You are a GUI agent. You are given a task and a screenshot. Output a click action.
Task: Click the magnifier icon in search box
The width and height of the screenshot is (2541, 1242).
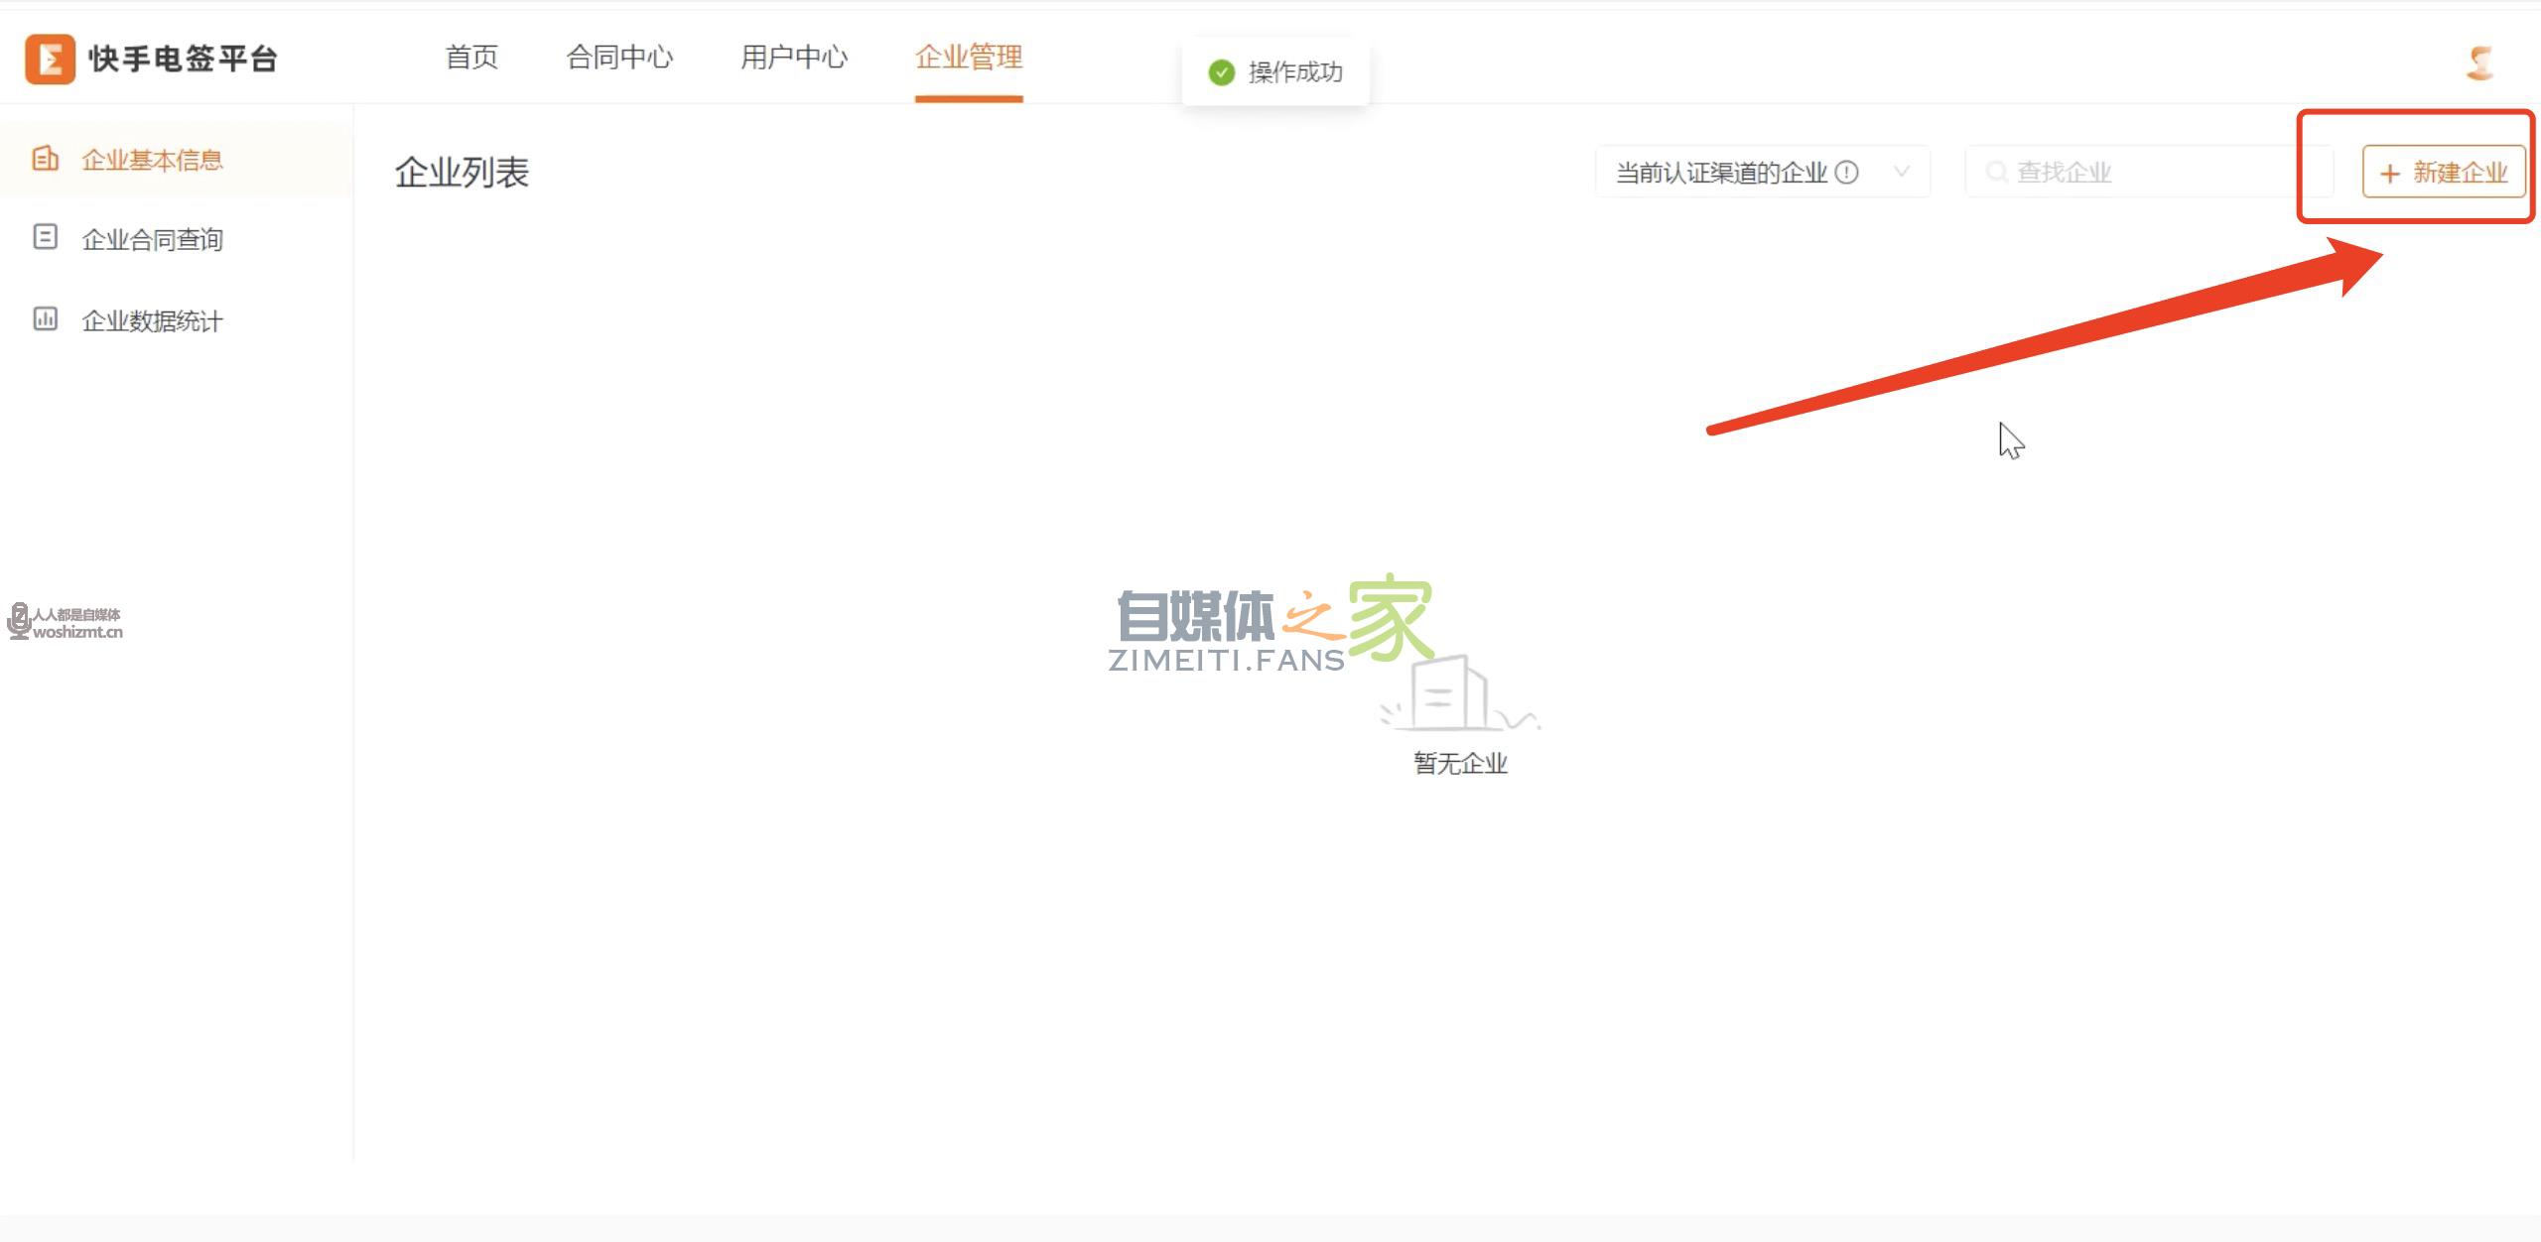click(1996, 173)
